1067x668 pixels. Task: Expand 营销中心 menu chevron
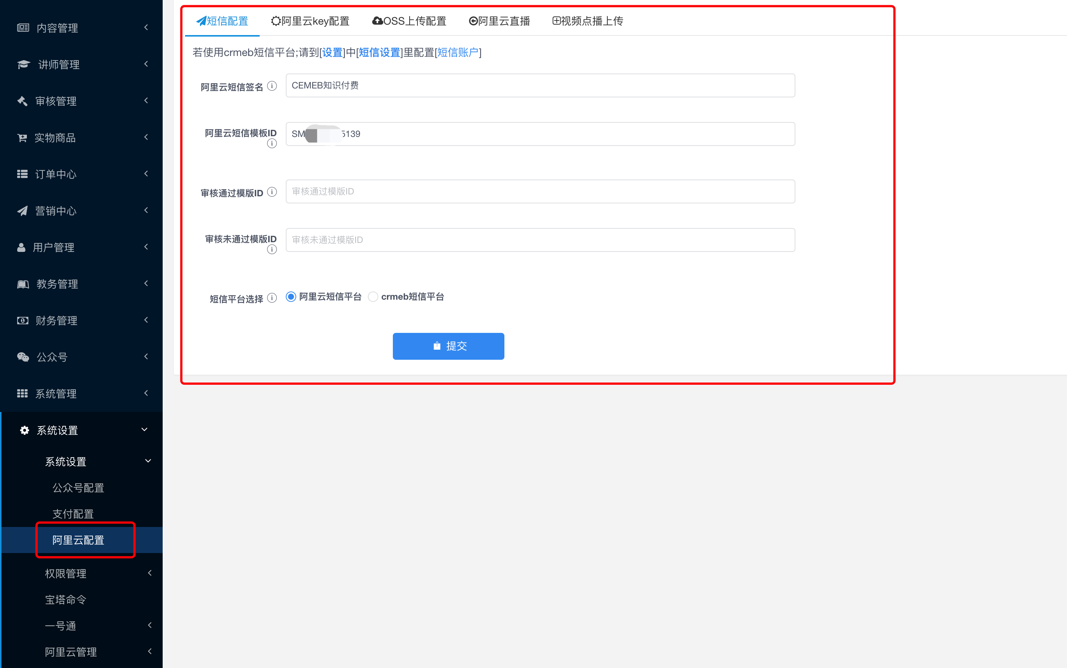(146, 210)
